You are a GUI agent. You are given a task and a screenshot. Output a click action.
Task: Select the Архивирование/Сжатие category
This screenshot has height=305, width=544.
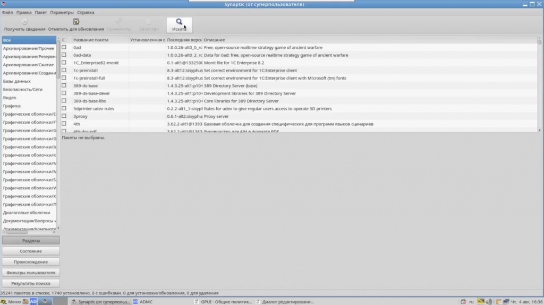29,65
